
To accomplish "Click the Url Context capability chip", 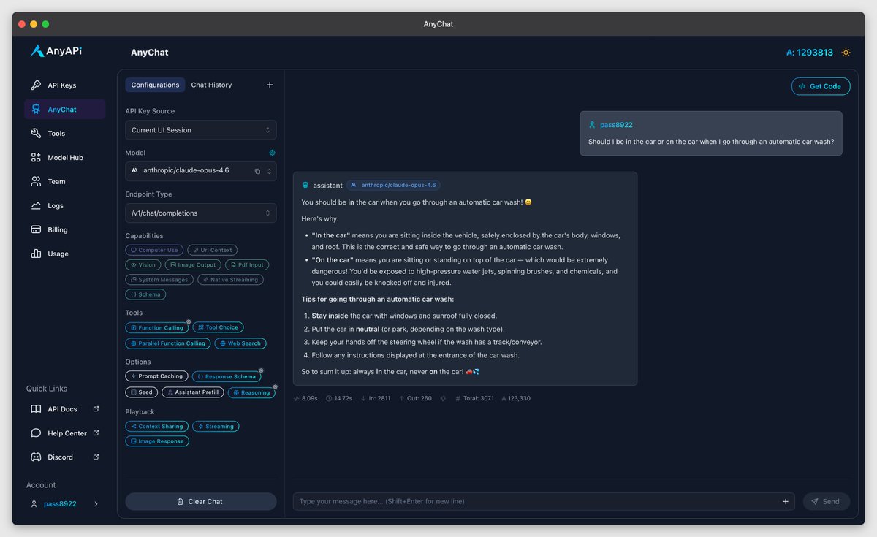I will coord(213,251).
